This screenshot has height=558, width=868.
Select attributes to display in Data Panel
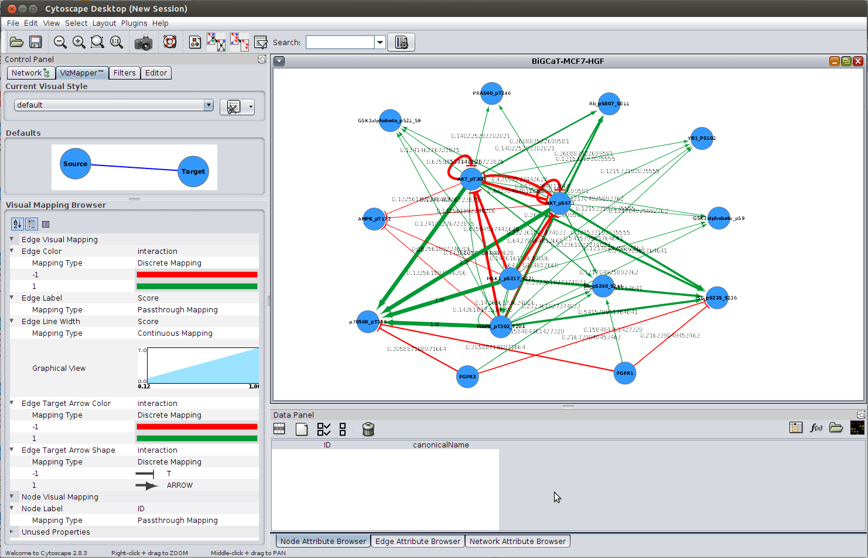(x=279, y=429)
